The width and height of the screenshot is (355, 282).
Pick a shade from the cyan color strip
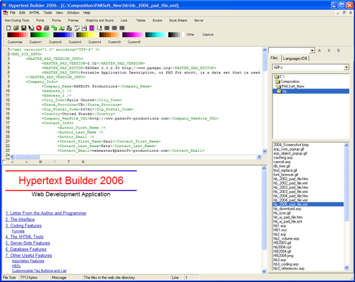[x=156, y=34]
